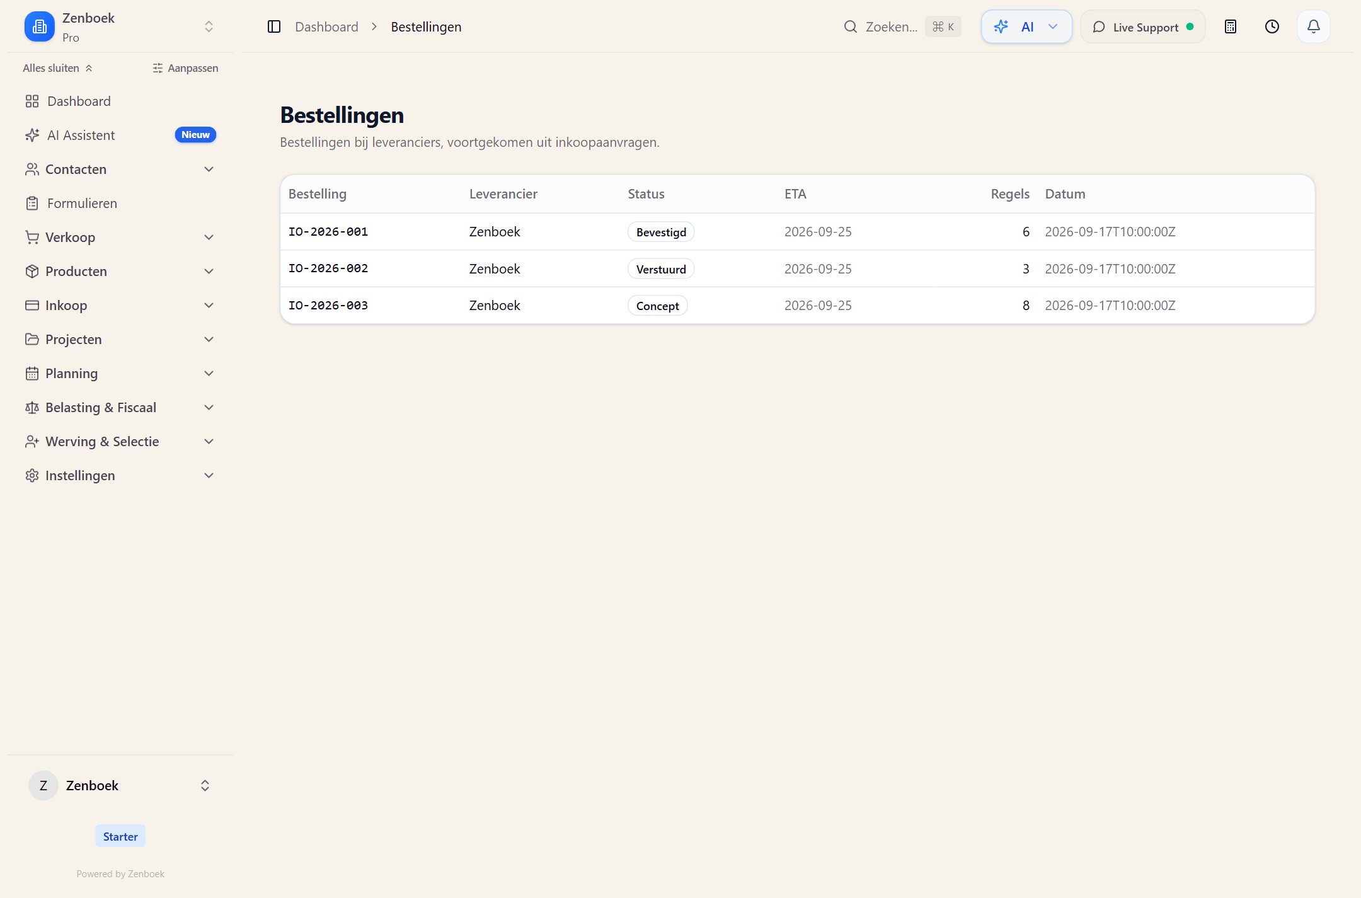Click the Zenboek building logo icon
1361x898 pixels.
pos(39,26)
